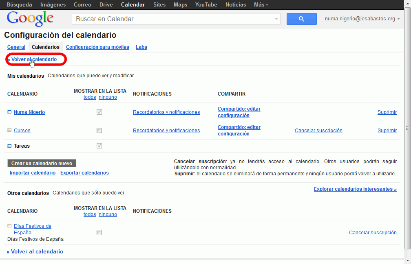The width and height of the screenshot is (411, 264).
Task: Click the calendar icon next to Numa Nigerio
Action: (x=9, y=112)
